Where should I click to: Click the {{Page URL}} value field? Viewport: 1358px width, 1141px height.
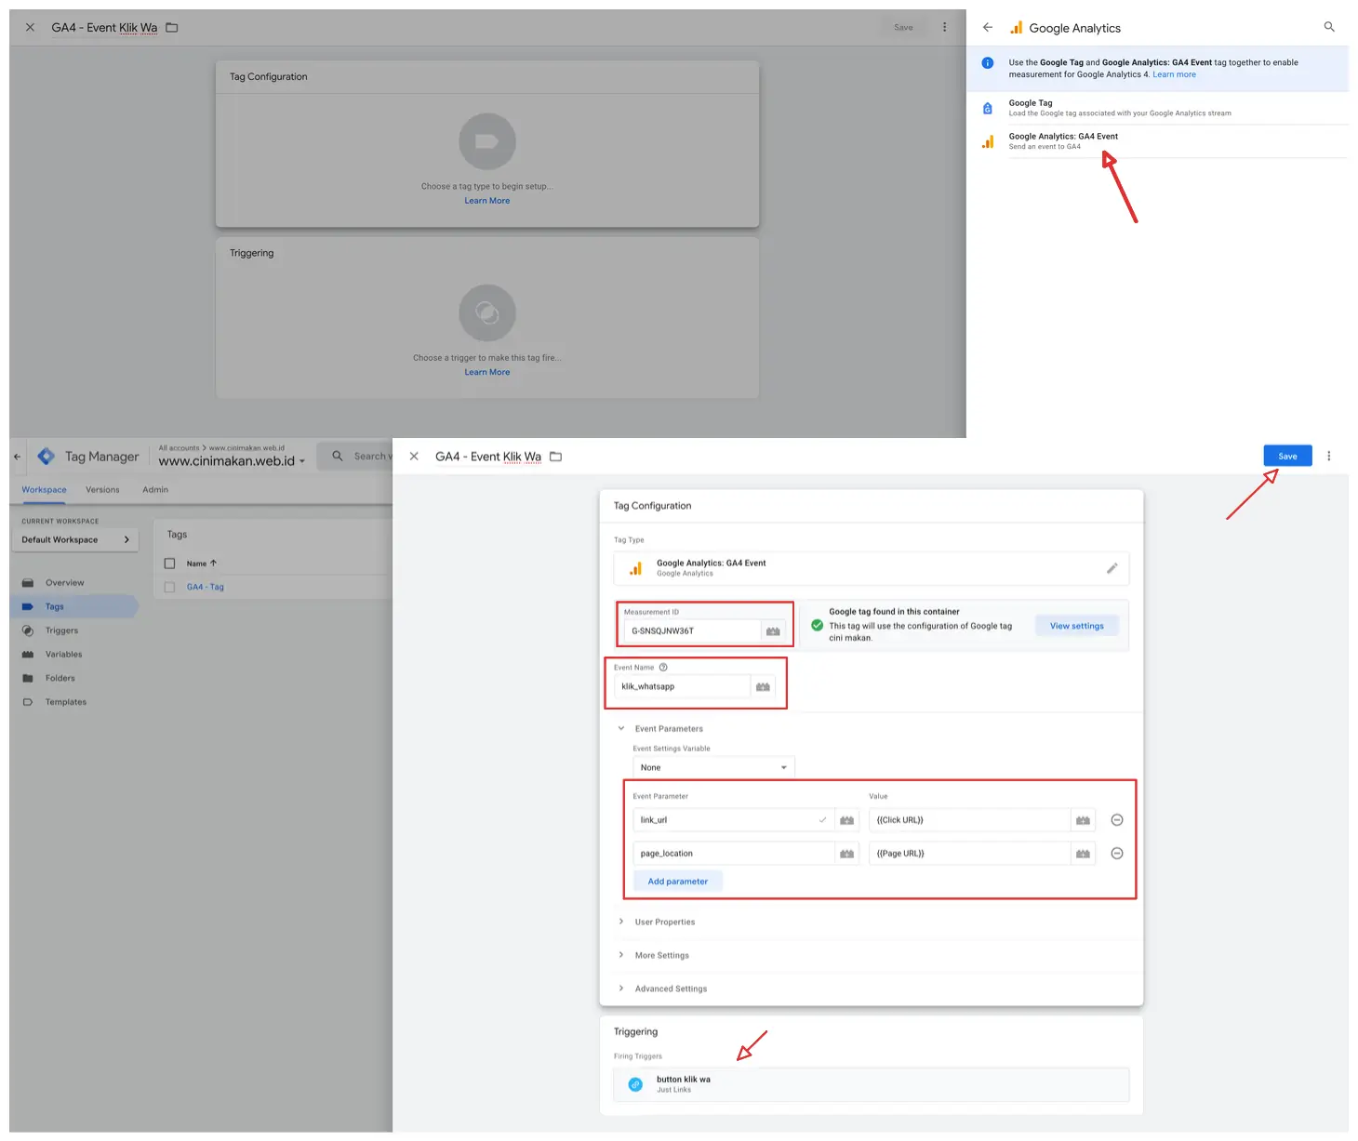click(x=969, y=854)
